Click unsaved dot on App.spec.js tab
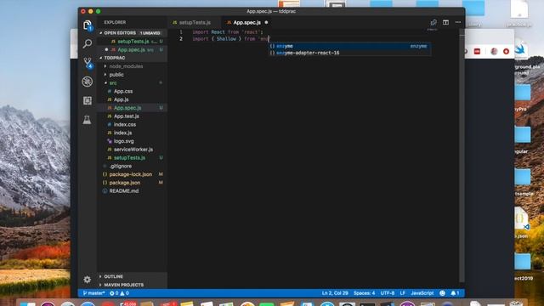Image resolution: width=544 pixels, height=306 pixels. [x=266, y=23]
